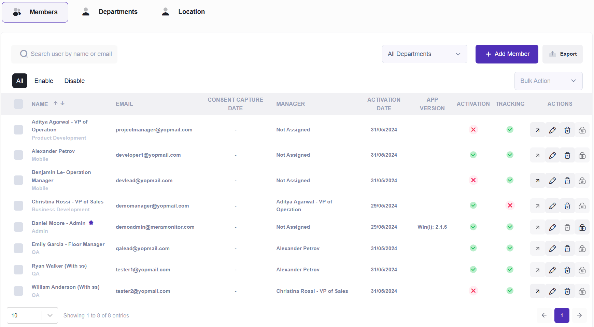
Task: Click admin star beside Daniel Moore
Action: tap(91, 223)
